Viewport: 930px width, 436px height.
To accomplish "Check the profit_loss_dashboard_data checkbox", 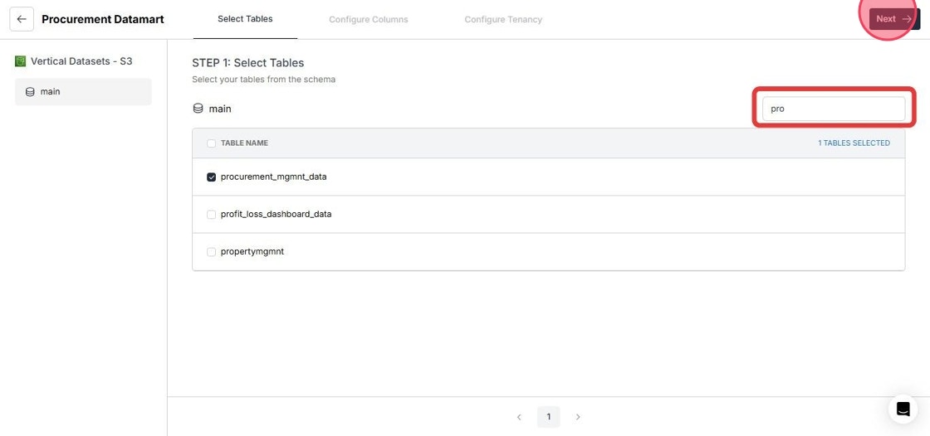I will click(211, 215).
